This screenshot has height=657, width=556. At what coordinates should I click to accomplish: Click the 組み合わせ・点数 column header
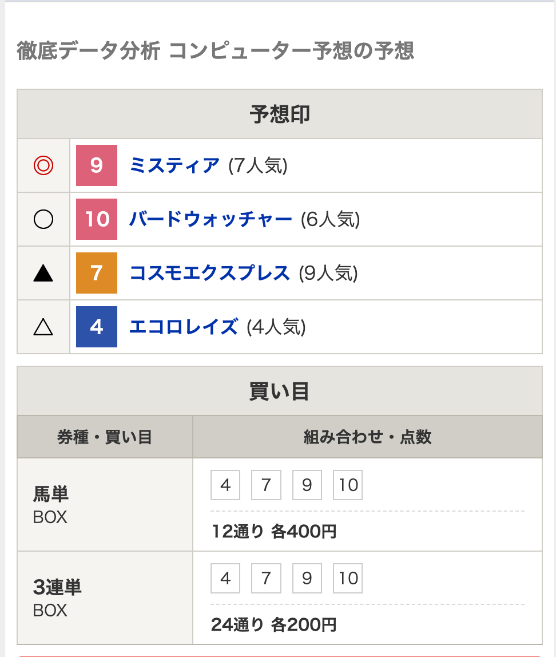coord(368,437)
